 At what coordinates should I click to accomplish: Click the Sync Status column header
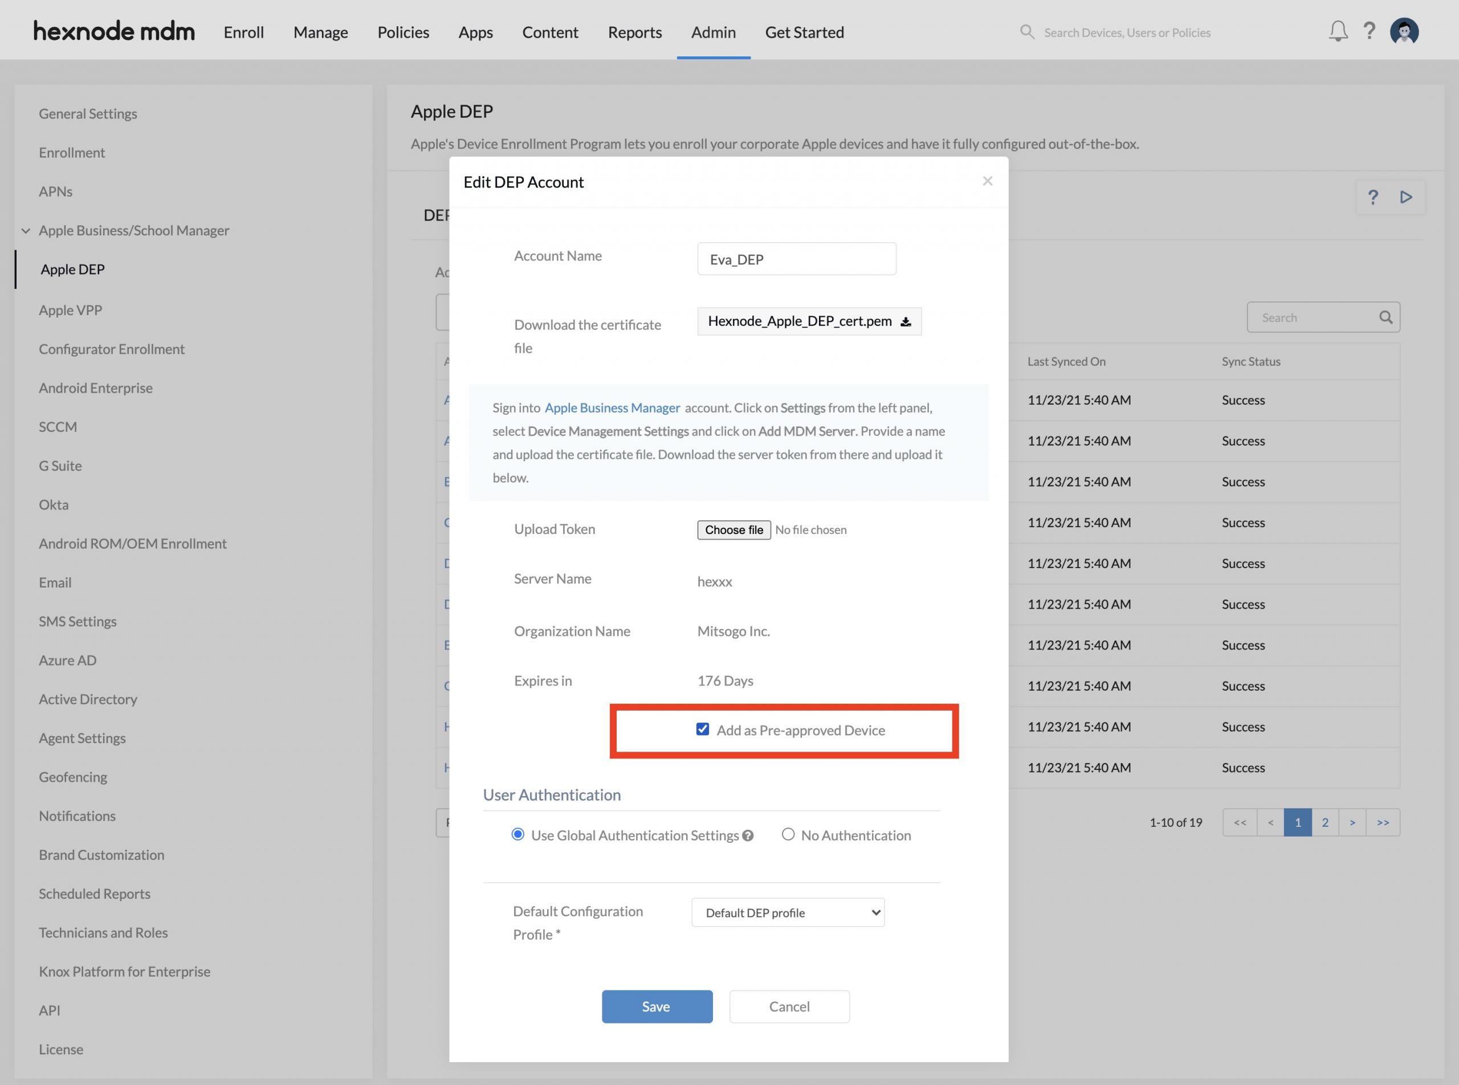pos(1251,361)
